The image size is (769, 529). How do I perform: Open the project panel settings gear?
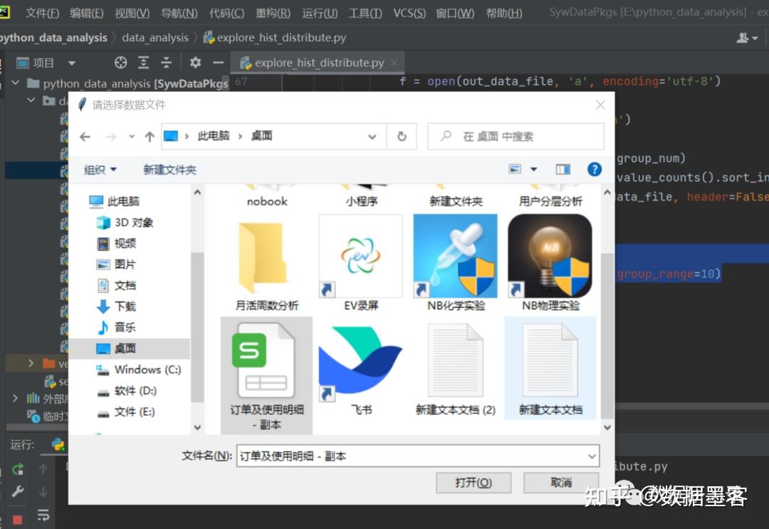click(x=195, y=63)
